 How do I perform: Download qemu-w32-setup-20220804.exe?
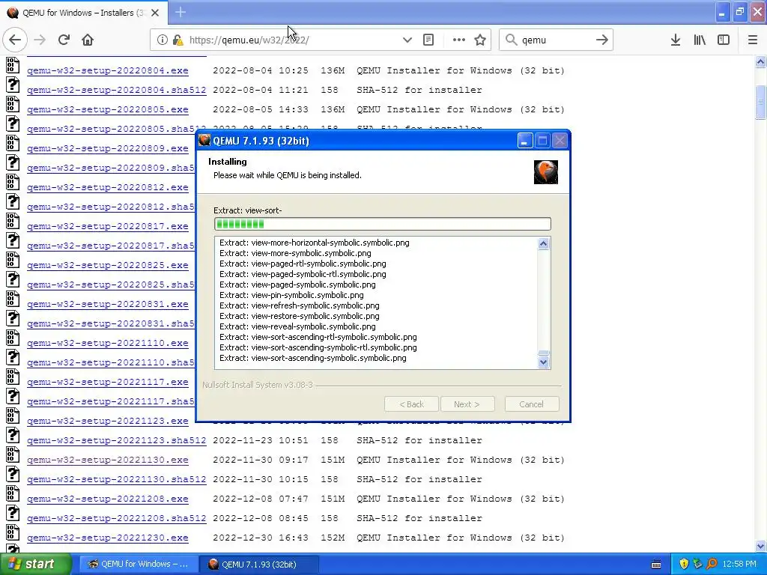click(108, 70)
